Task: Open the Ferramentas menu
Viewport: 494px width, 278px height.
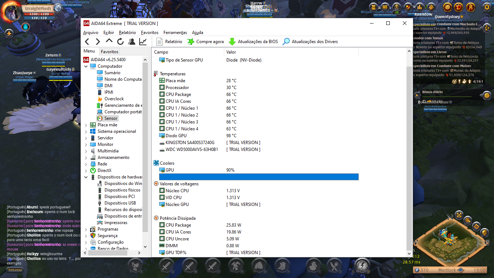Action: [175, 33]
